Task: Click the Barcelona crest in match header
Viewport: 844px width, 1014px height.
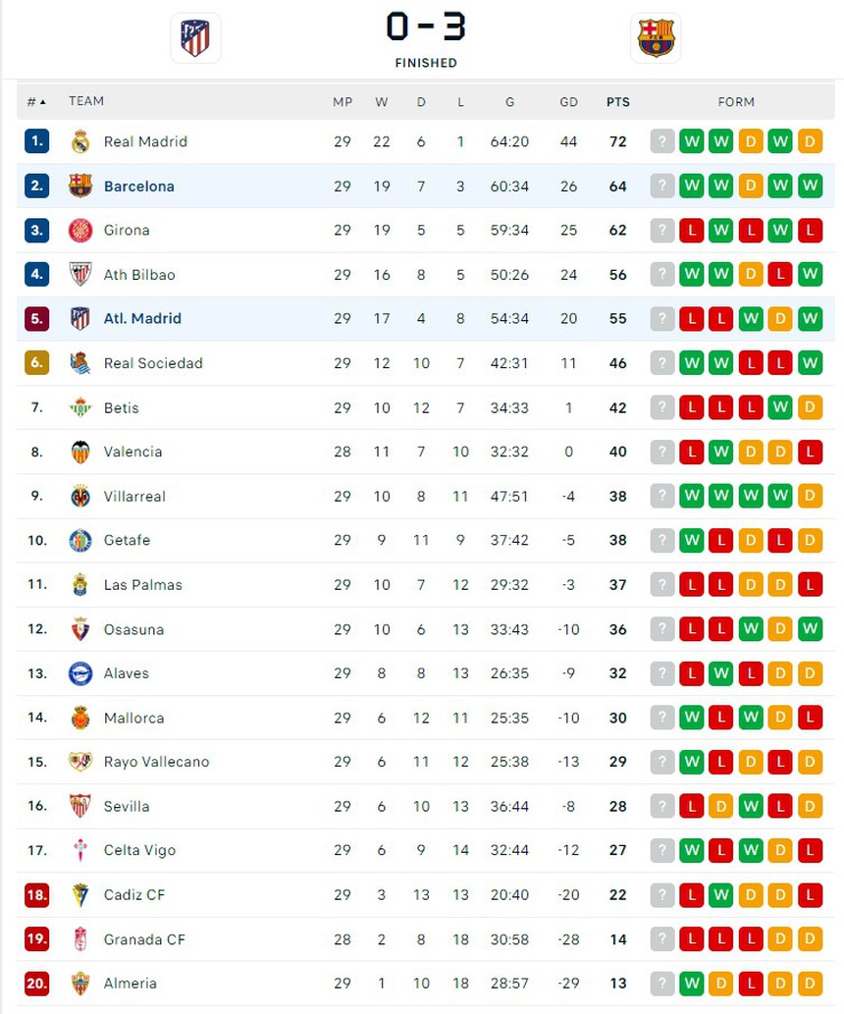Action: [656, 38]
